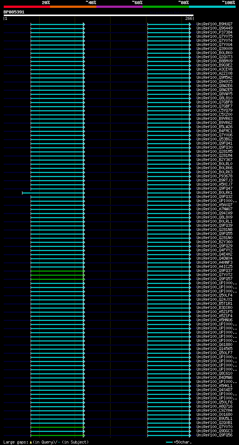Select the UniRef100_A7NWU7 label
The height and width of the screenshot is (445, 239).
click(214, 209)
